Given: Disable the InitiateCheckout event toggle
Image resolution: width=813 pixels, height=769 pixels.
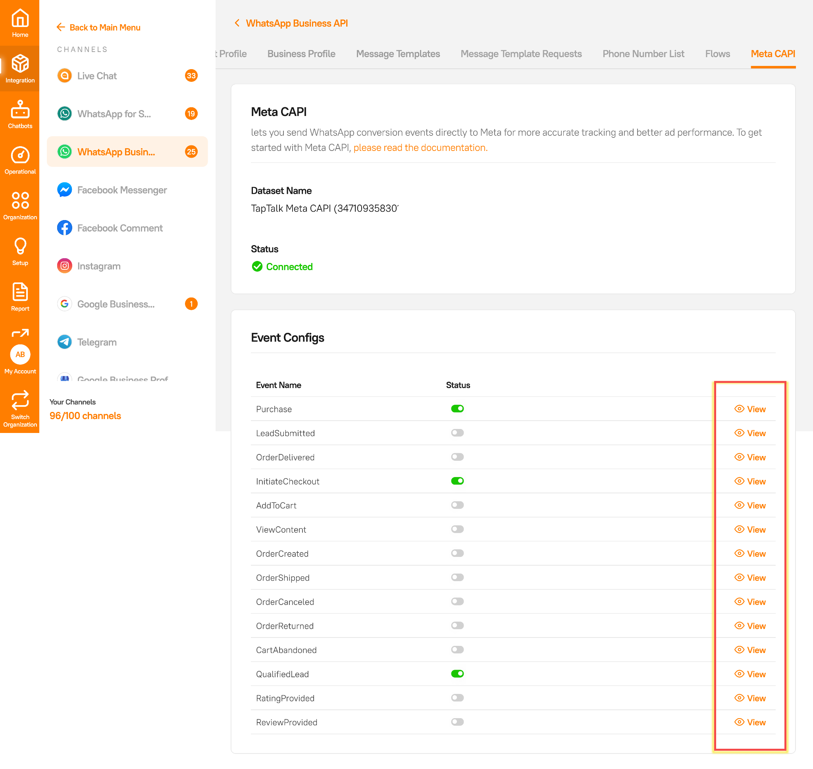Looking at the screenshot, I should (x=457, y=481).
